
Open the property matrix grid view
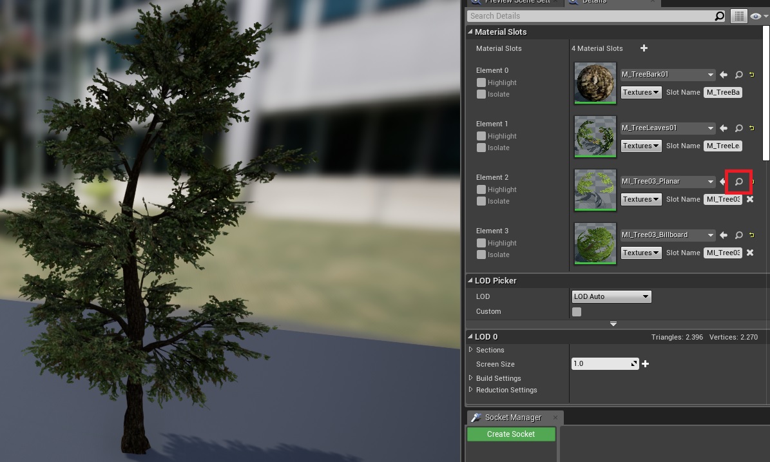point(738,16)
